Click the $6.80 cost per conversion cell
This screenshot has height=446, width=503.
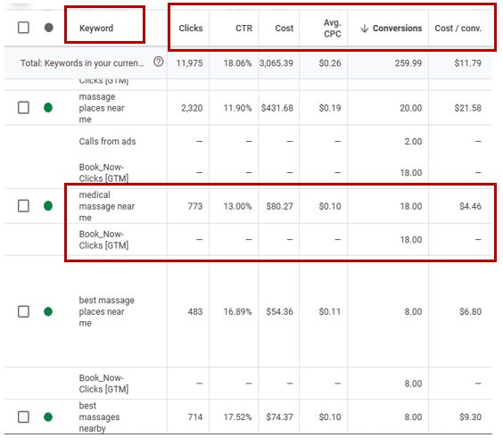pos(471,312)
